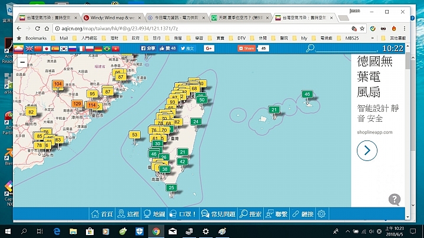Select the China flag language icon
Screen dimensions: 424x238
38,49
